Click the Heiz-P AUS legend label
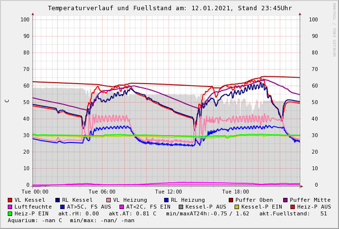 coord(314,207)
